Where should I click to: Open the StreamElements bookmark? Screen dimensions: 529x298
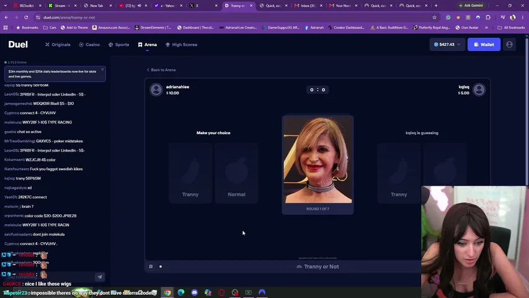click(153, 27)
